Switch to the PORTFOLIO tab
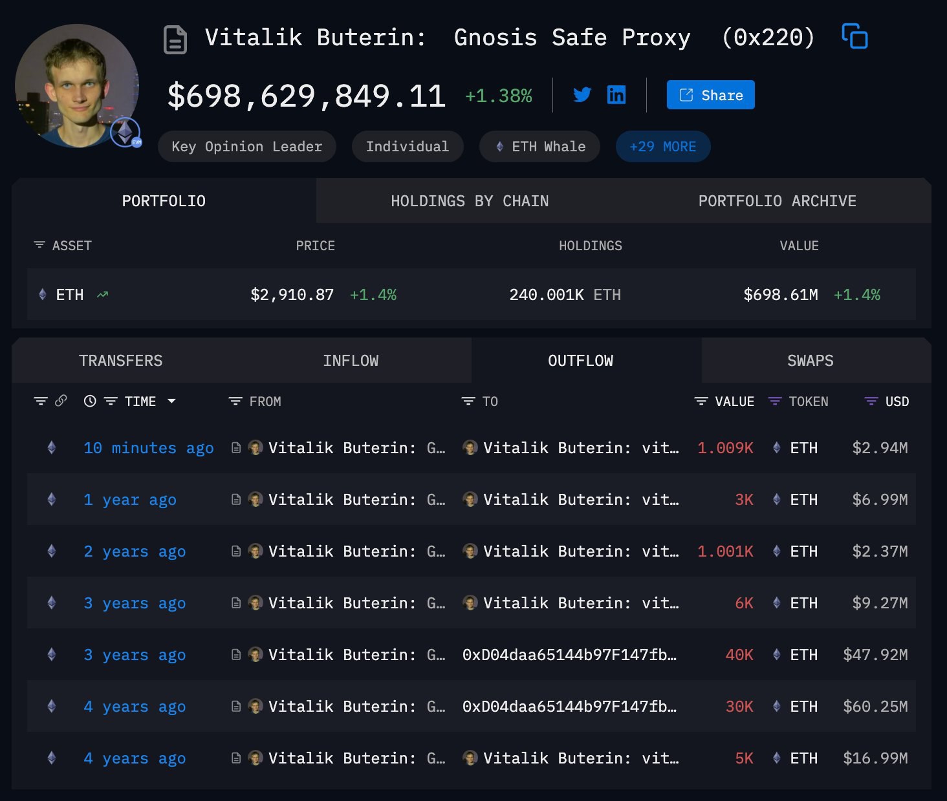This screenshot has height=801, width=947. coord(164,201)
